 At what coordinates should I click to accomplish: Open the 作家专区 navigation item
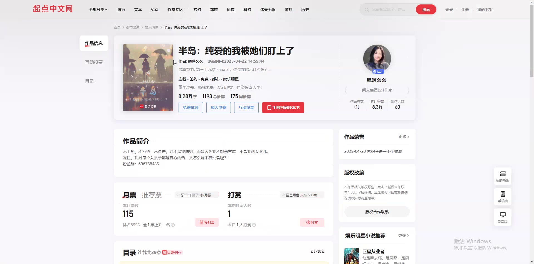click(x=175, y=10)
